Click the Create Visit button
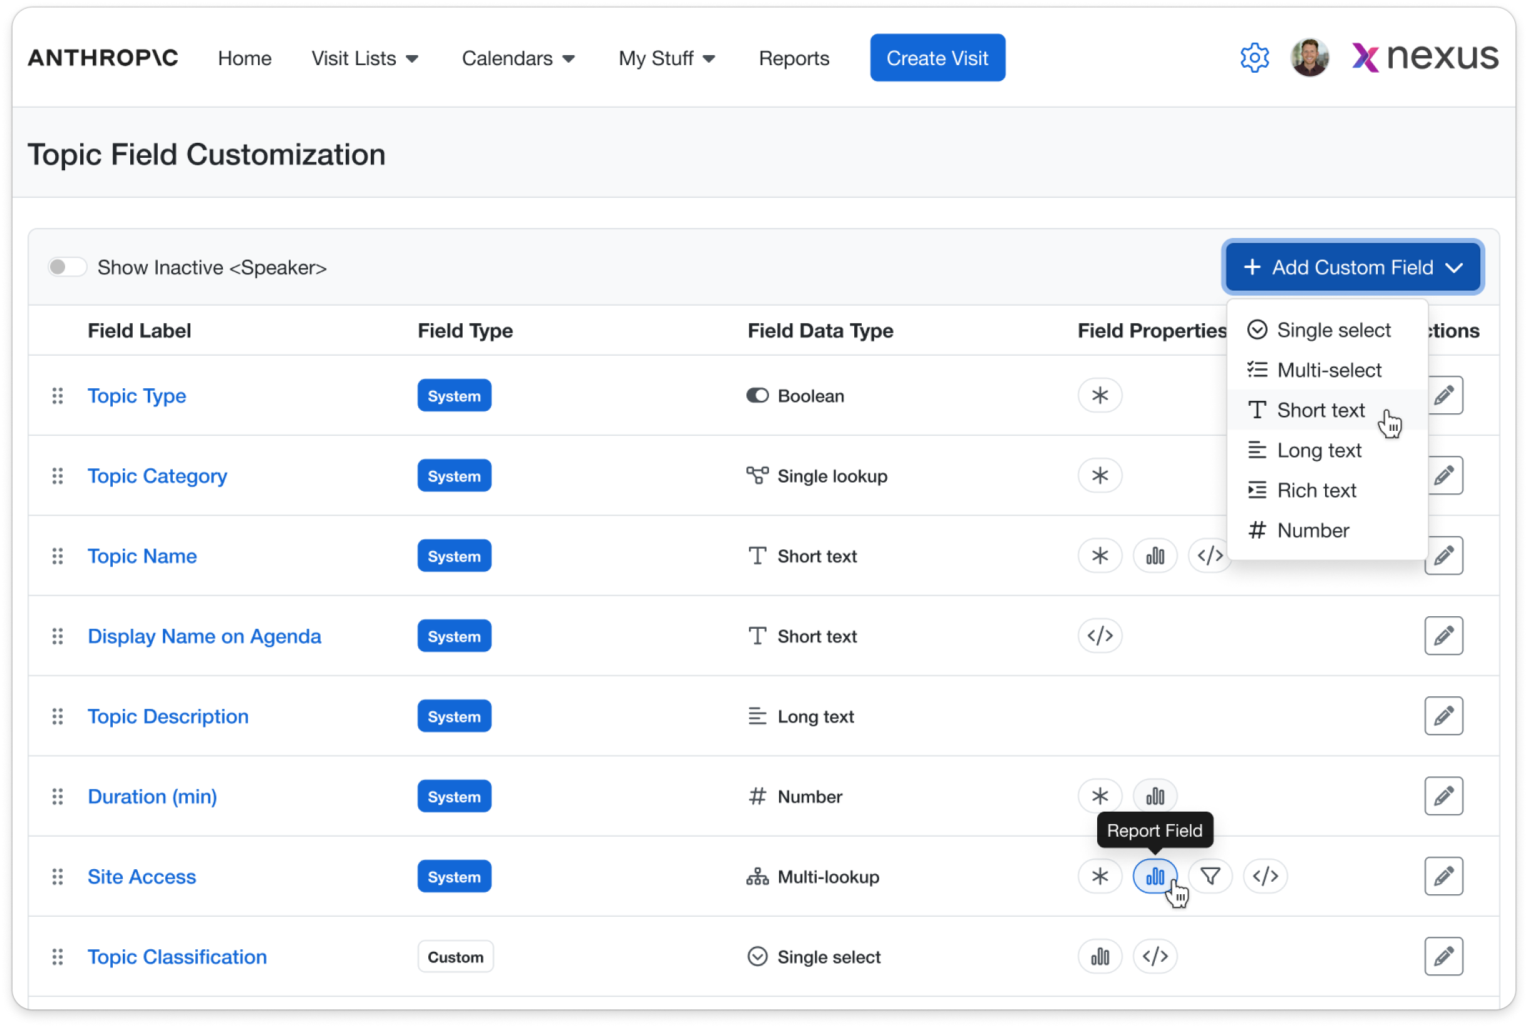Viewport: 1528px width, 1027px height. point(937,58)
